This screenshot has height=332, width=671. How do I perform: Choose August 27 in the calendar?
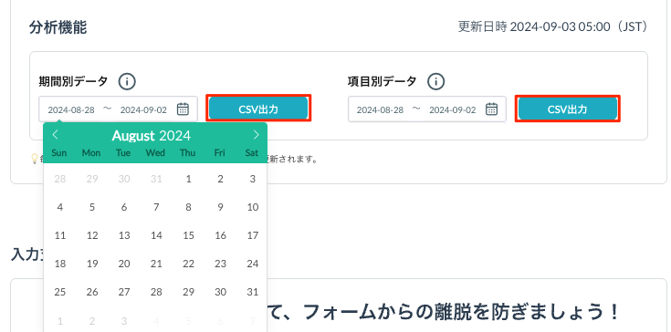pyautogui.click(x=124, y=292)
